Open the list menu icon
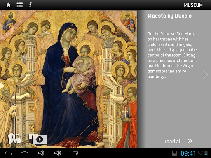The width and height of the screenshot is (211, 158). pos(20,5)
